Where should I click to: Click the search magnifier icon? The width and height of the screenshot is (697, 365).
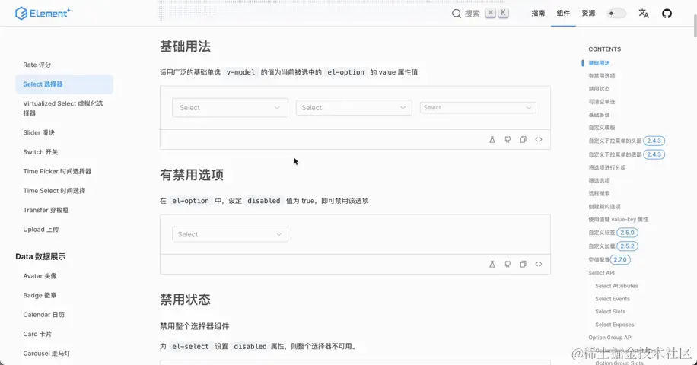pyautogui.click(x=456, y=14)
